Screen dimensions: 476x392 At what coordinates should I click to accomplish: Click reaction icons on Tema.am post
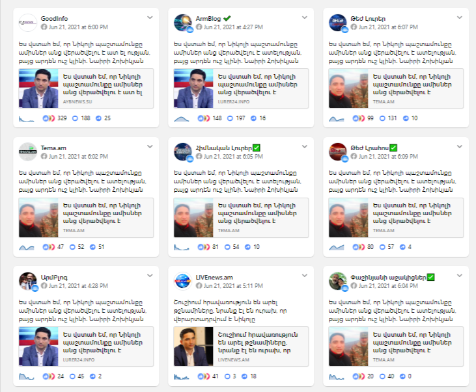click(x=49, y=247)
